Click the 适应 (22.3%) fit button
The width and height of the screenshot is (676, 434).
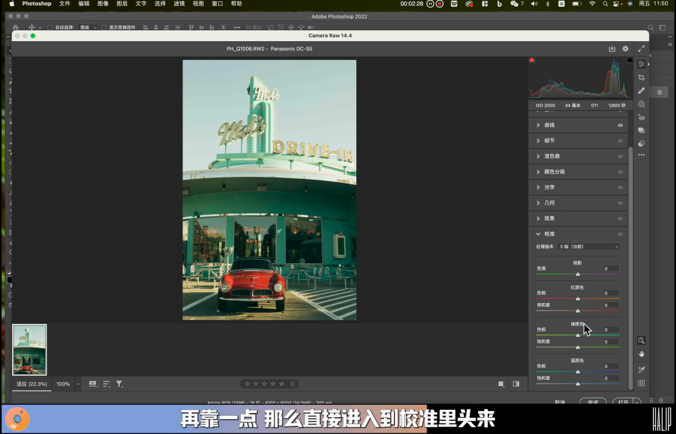[x=32, y=384]
